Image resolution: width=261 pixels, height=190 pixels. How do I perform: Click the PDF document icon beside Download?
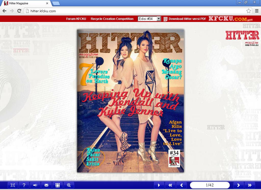click(165, 19)
